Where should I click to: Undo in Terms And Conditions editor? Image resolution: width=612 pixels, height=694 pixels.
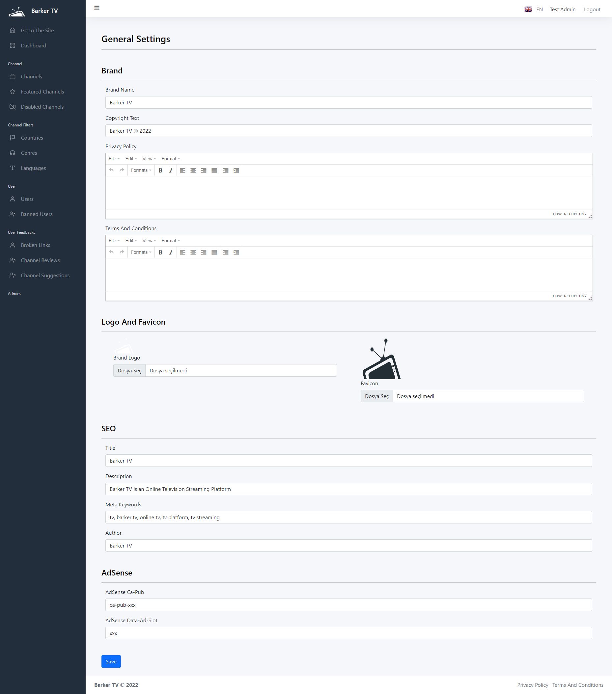coord(111,252)
